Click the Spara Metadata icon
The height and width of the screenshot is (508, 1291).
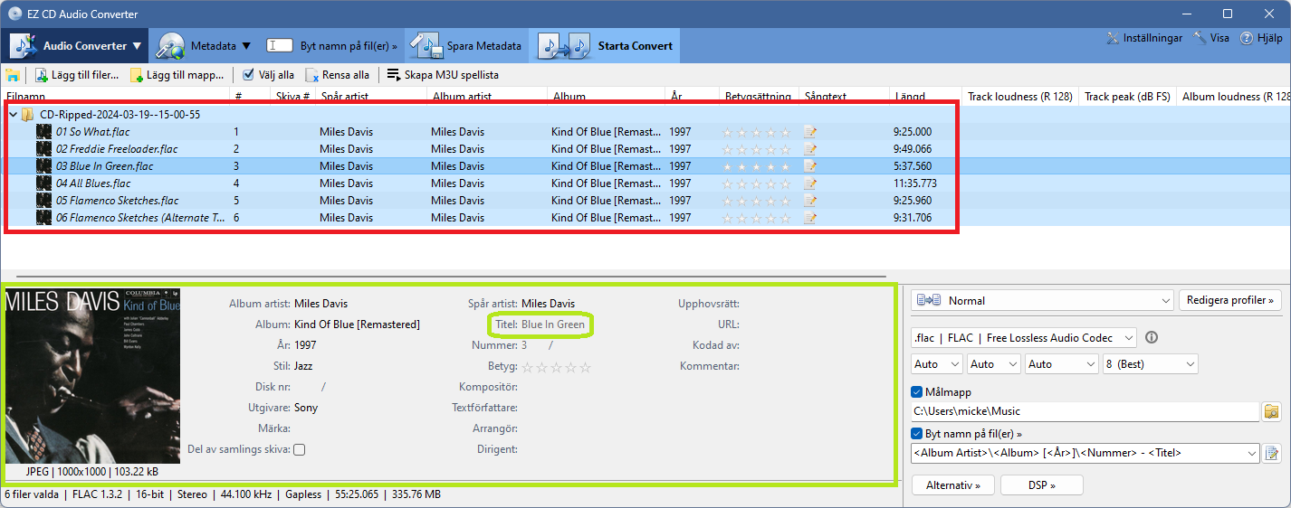point(425,46)
